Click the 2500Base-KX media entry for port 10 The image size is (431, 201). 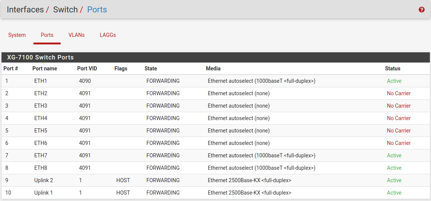249,193
